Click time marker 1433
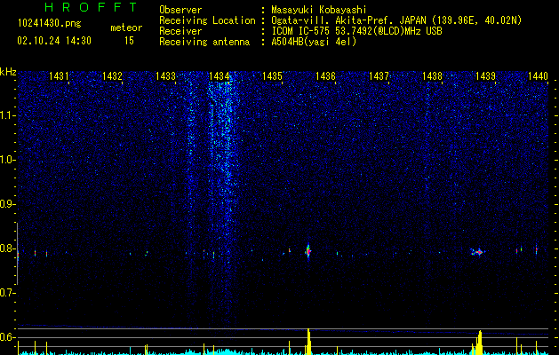559x355 pixels. click(166, 75)
